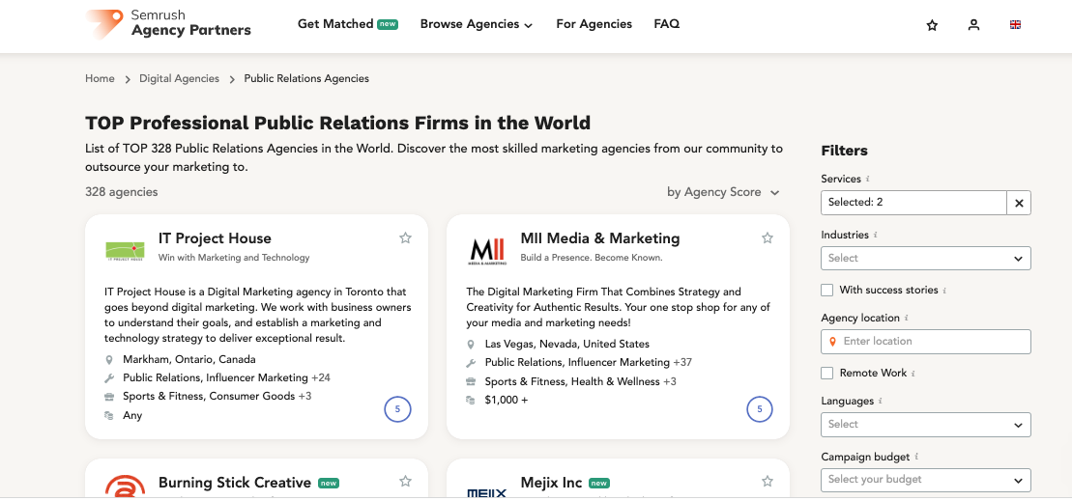The height and width of the screenshot is (501, 1072).
Task: Open Burning Stick Creative agency title
Action: [235, 483]
